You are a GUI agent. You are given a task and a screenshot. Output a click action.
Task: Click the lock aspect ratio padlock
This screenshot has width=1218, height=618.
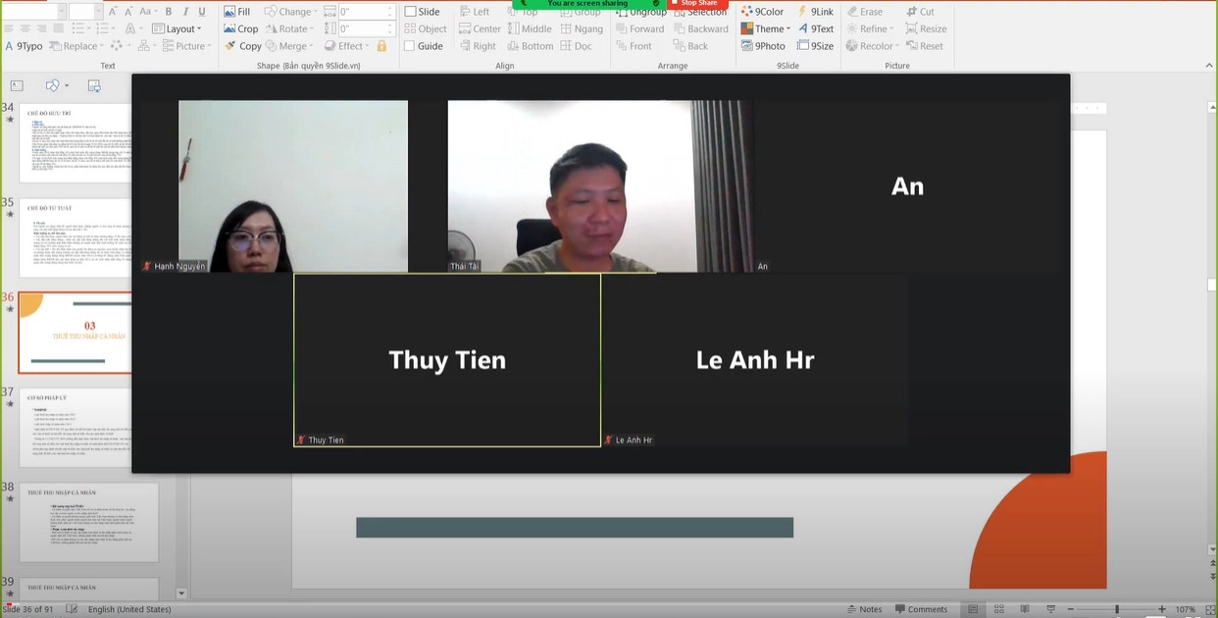click(x=381, y=46)
